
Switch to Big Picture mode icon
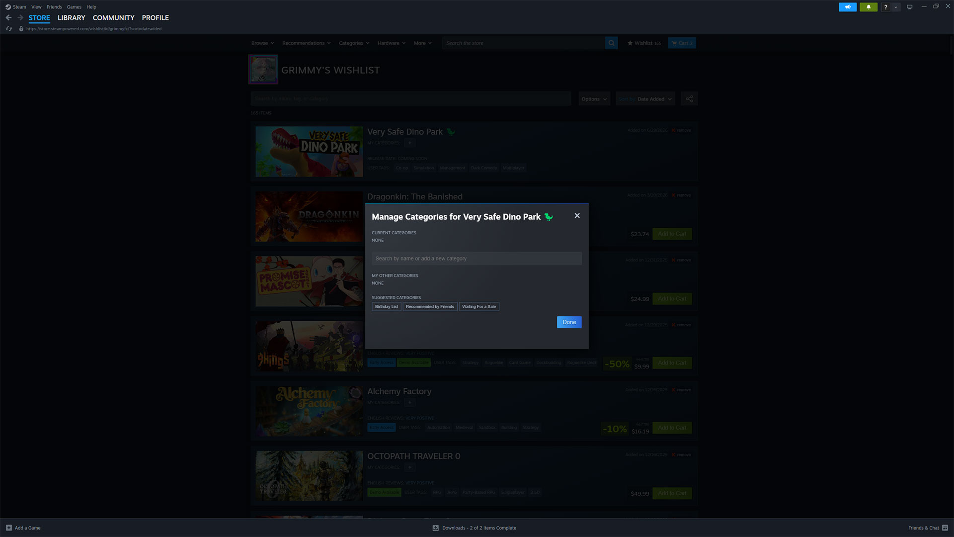[910, 7]
